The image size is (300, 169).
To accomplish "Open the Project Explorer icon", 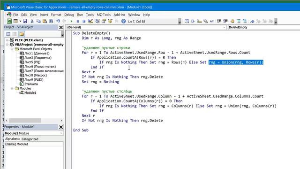I will 97,21.
